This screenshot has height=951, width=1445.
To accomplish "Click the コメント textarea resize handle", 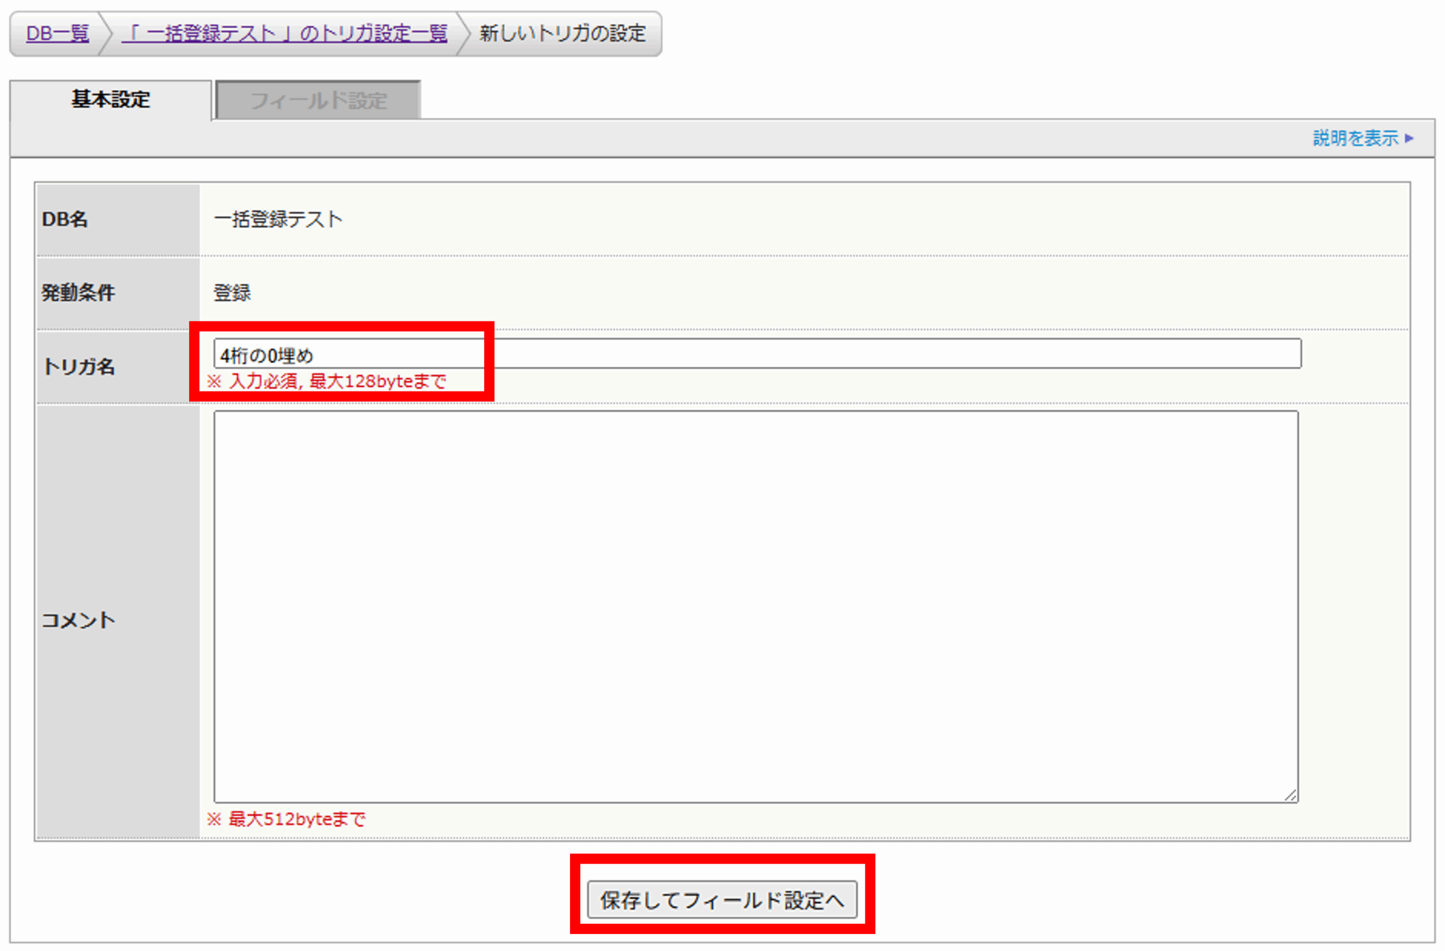I will tap(1291, 796).
